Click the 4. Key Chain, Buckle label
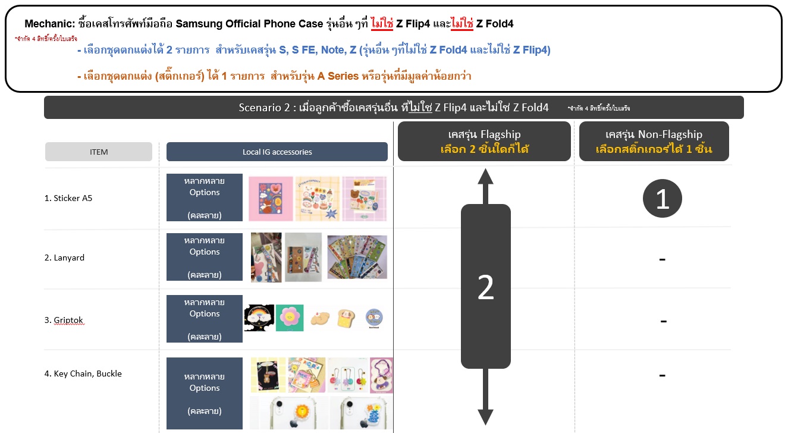Viewport: 788px width, 433px height. [x=83, y=374]
